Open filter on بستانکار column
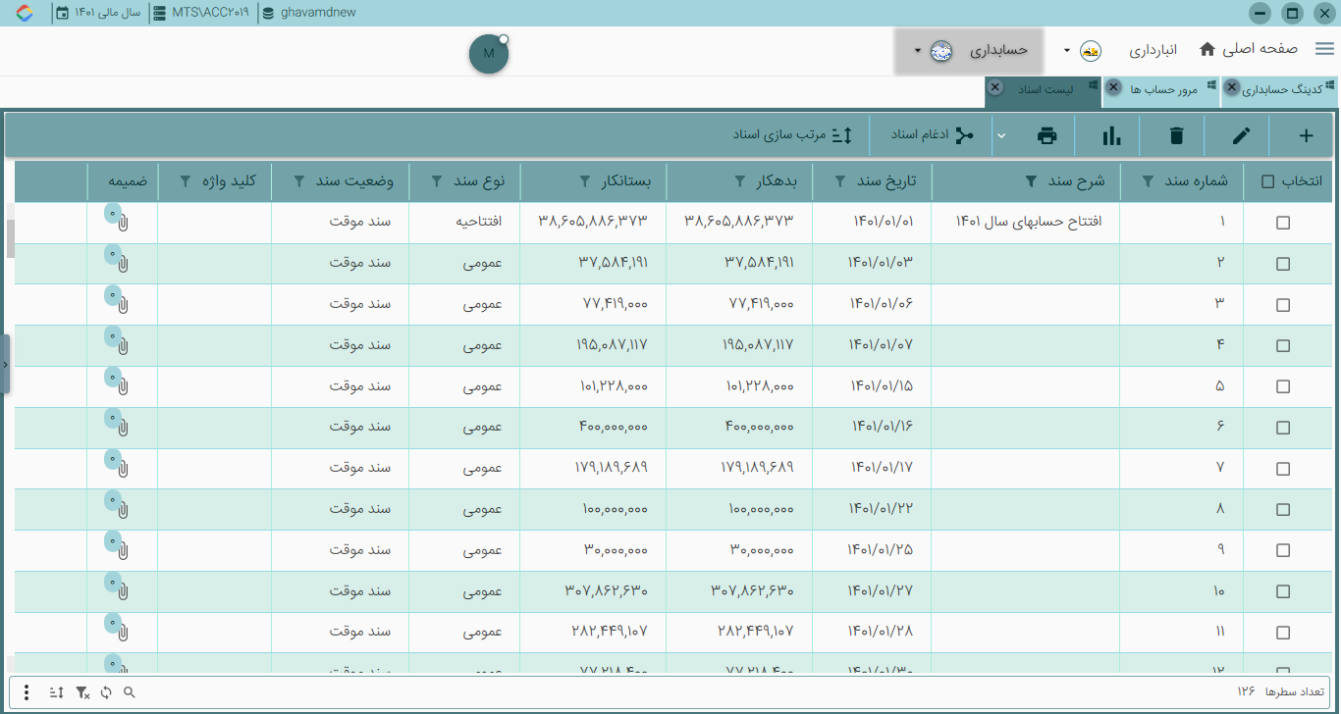Screen dimensions: 1341x714 pos(585,181)
